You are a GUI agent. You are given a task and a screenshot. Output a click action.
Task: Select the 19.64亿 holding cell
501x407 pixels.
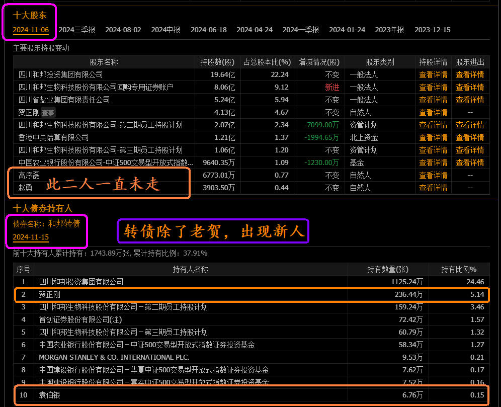(223, 75)
